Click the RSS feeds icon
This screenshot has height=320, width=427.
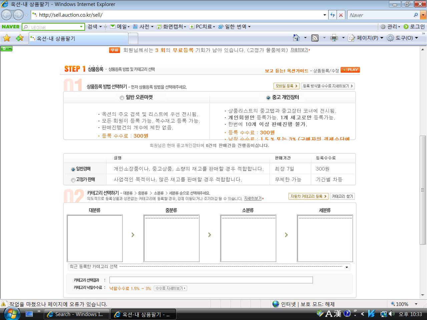point(315,38)
